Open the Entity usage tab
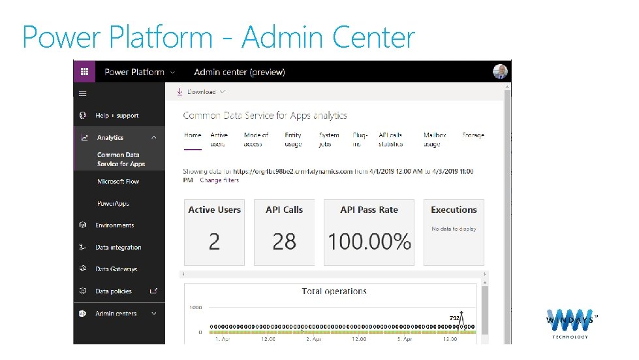This screenshot has width=639, height=360. [293, 139]
